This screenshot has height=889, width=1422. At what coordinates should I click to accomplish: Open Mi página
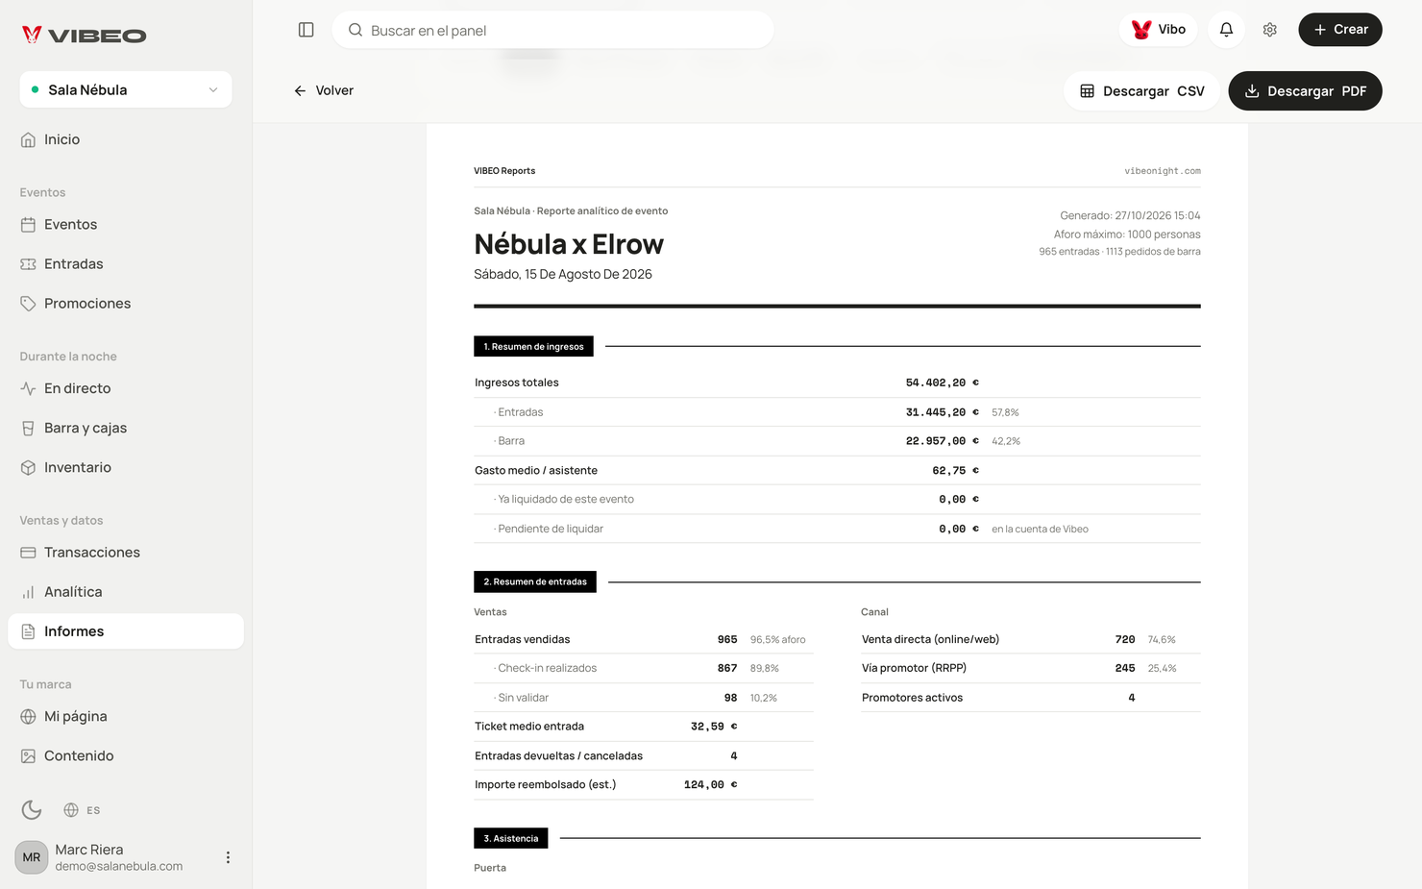pyautogui.click(x=126, y=716)
